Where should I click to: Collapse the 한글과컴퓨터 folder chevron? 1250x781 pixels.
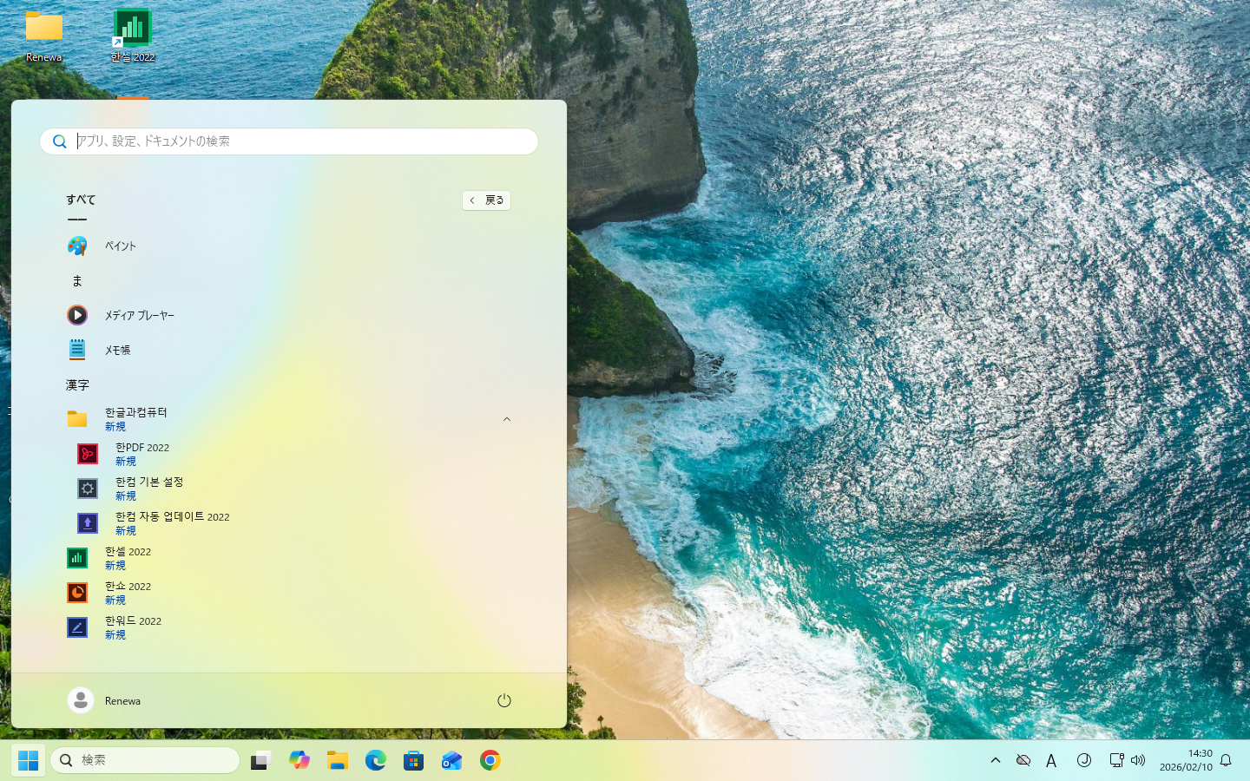click(507, 419)
